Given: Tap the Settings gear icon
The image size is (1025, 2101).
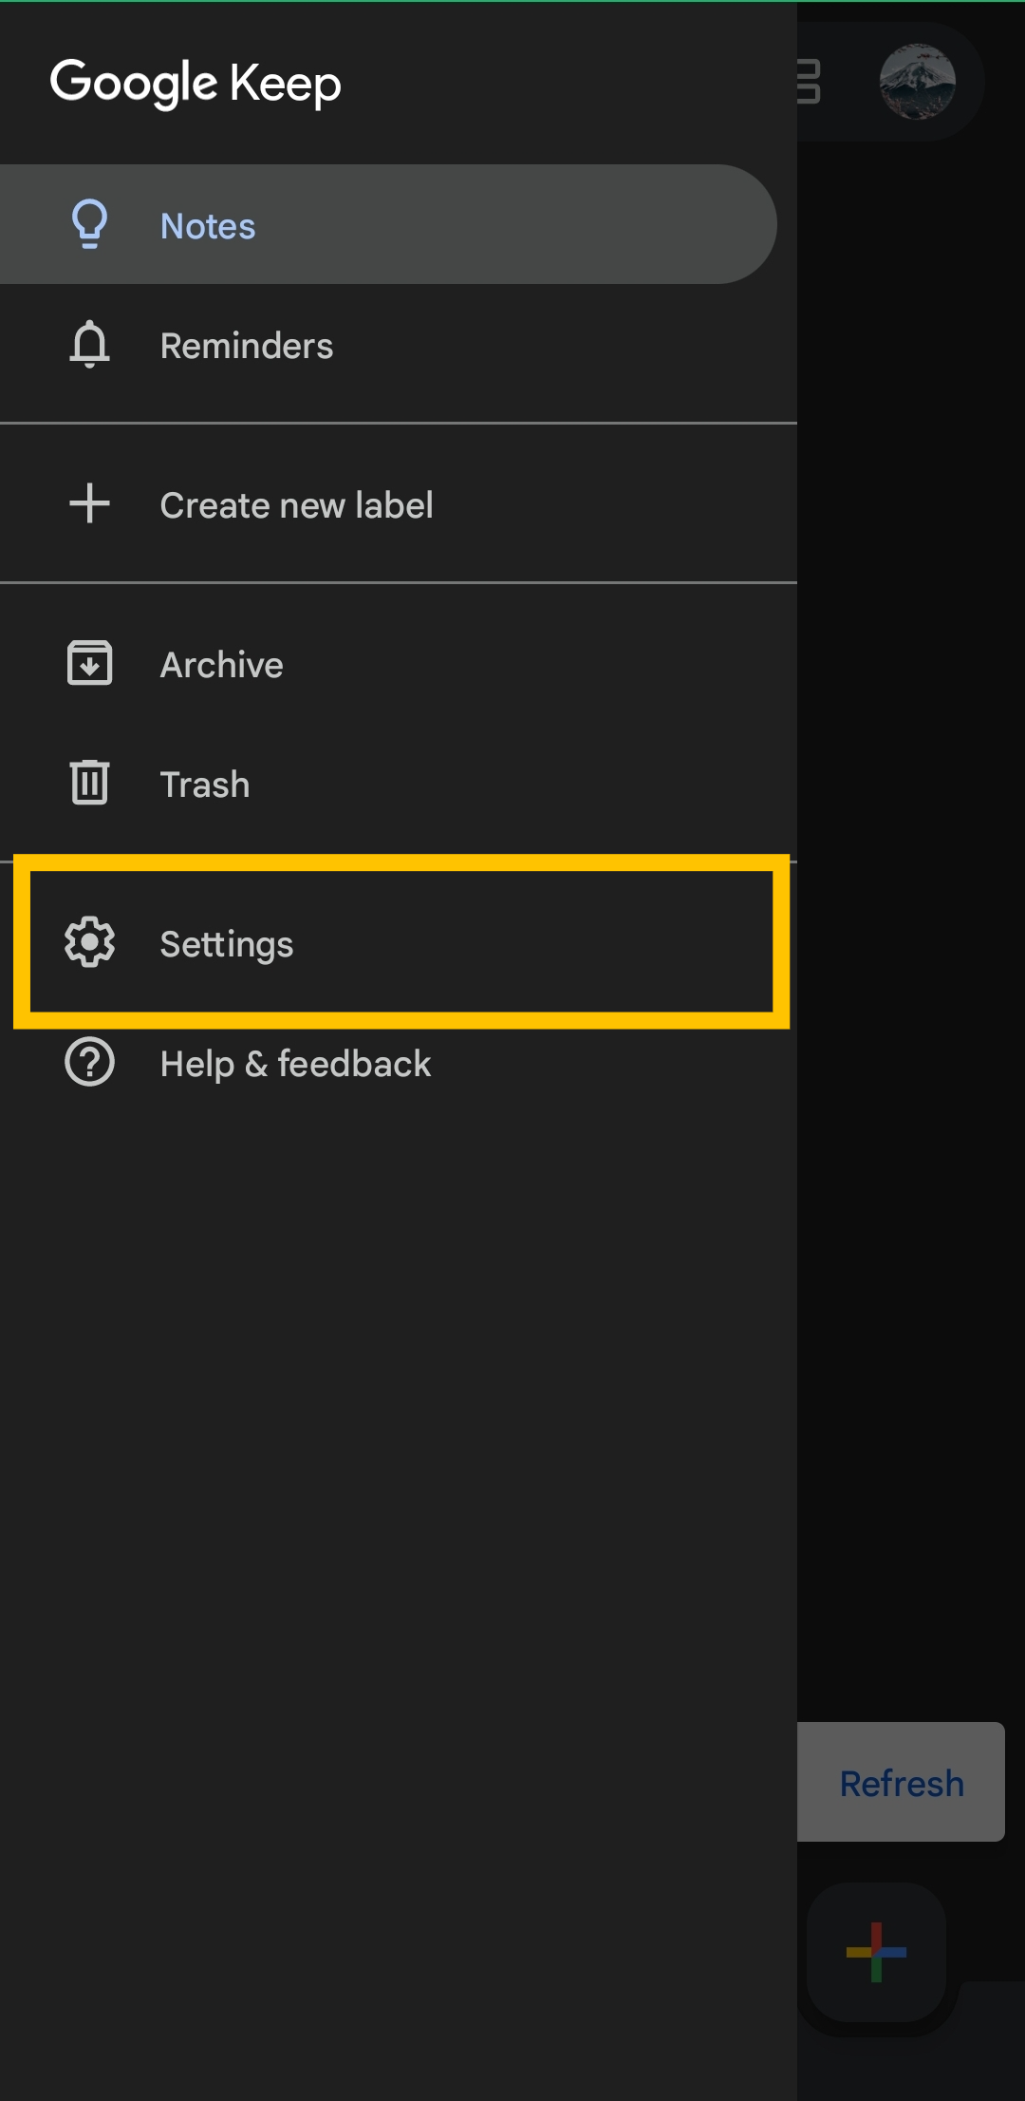Looking at the screenshot, I should coord(90,943).
